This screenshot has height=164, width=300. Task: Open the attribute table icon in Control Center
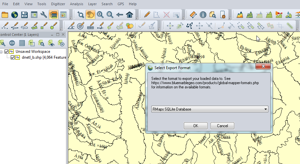(22, 43)
